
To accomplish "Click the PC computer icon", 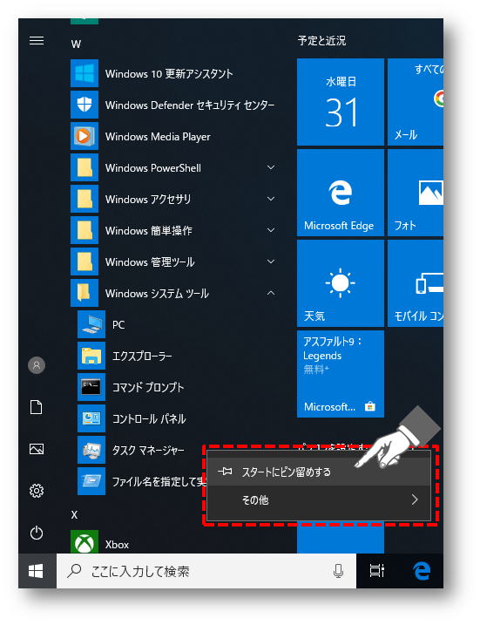I will pos(91,324).
